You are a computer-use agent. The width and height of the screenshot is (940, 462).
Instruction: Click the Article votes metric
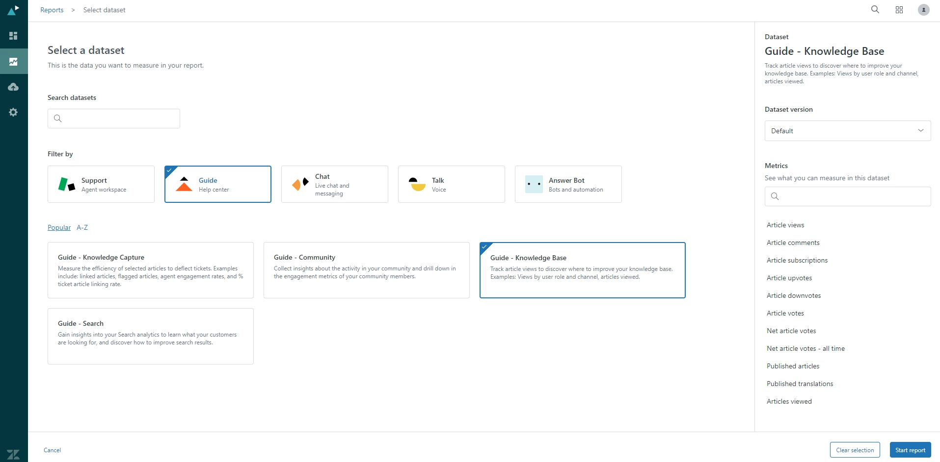tap(785, 313)
